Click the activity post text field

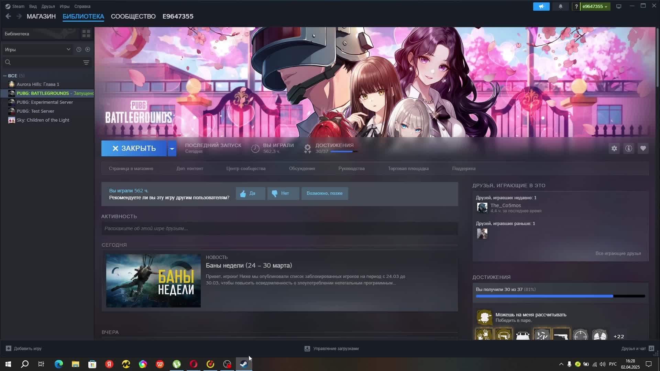pyautogui.click(x=279, y=228)
